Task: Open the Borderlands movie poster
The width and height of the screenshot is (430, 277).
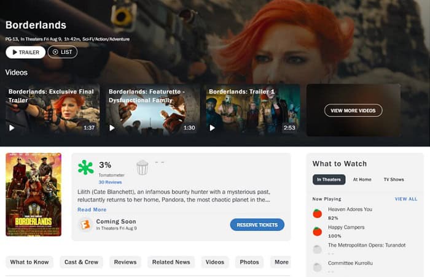Action: pyautogui.click(x=33, y=194)
